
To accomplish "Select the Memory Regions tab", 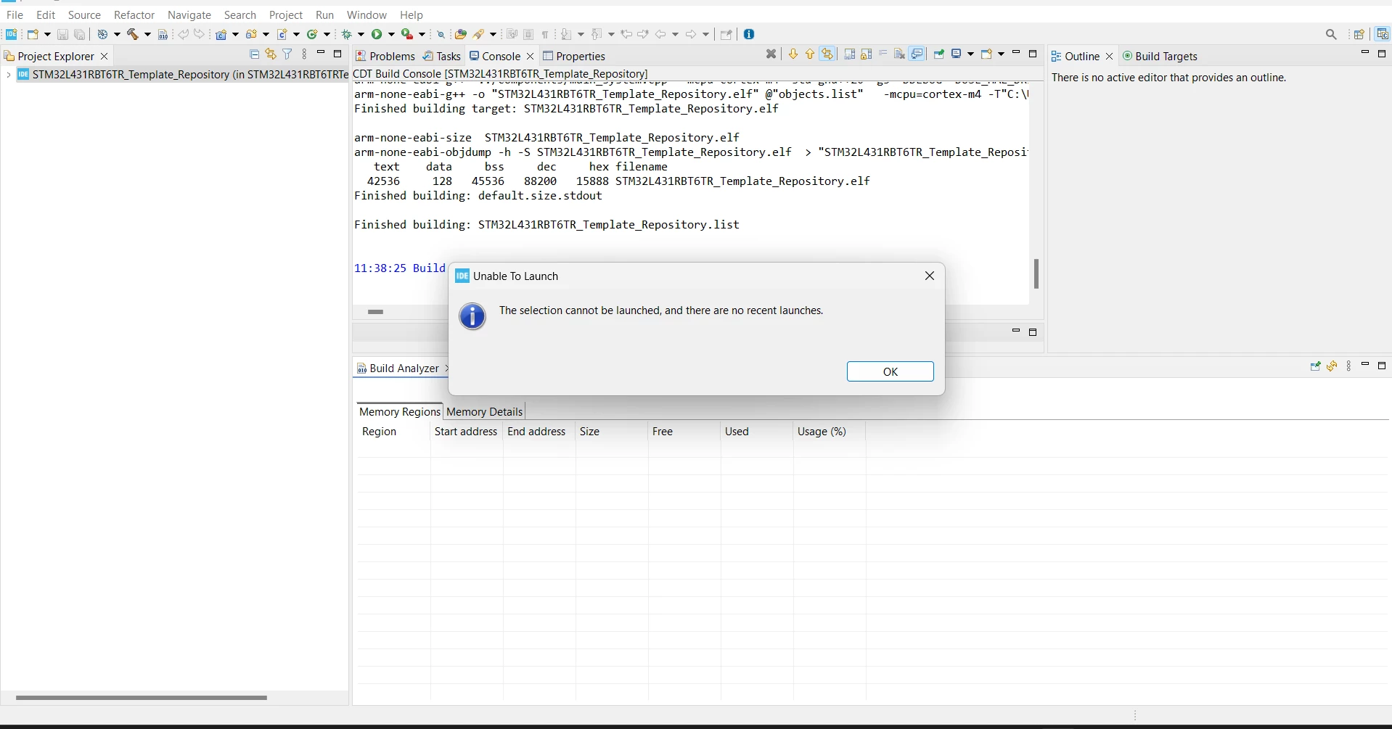I will pos(399,411).
